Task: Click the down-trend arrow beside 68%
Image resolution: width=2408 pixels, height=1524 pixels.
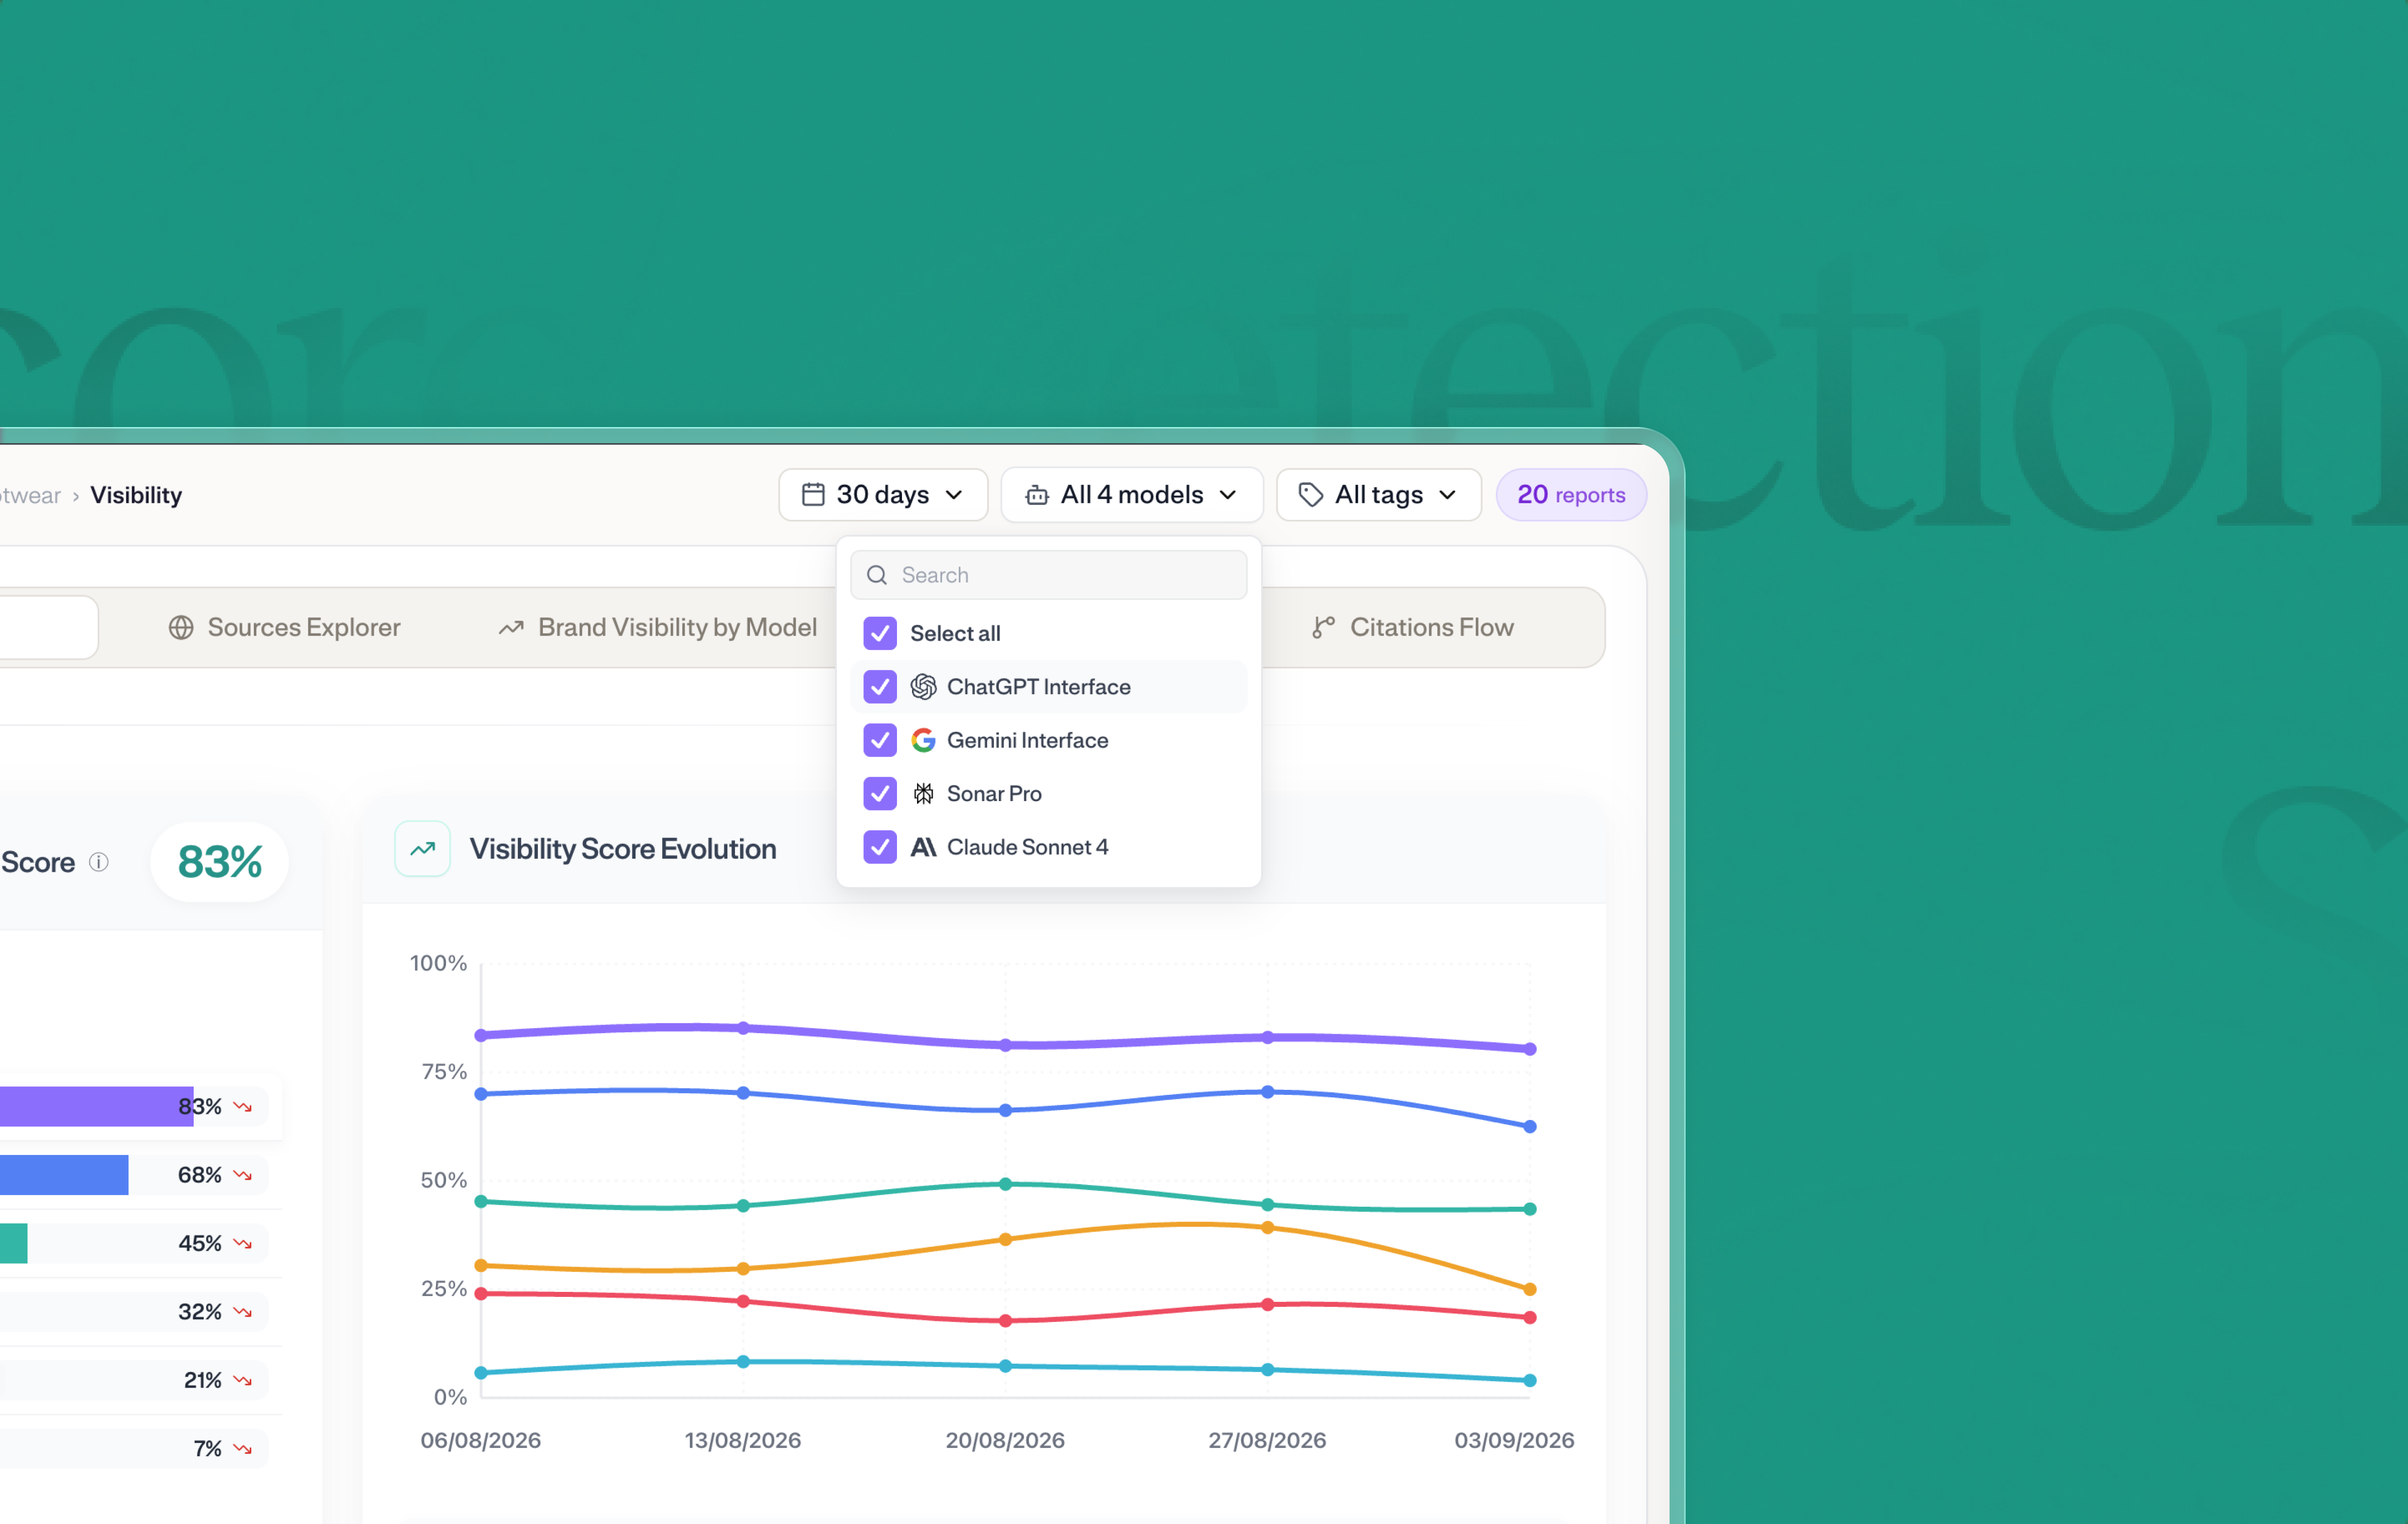Action: click(x=242, y=1175)
